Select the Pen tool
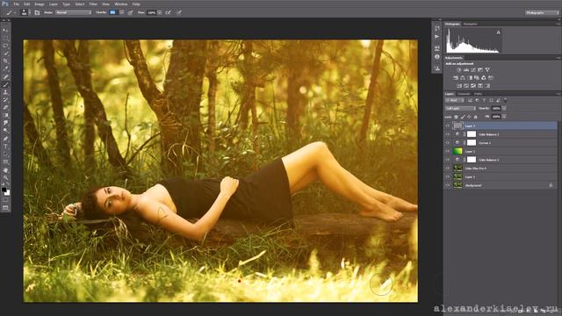Screen dimensions: 562x316 tap(5, 139)
